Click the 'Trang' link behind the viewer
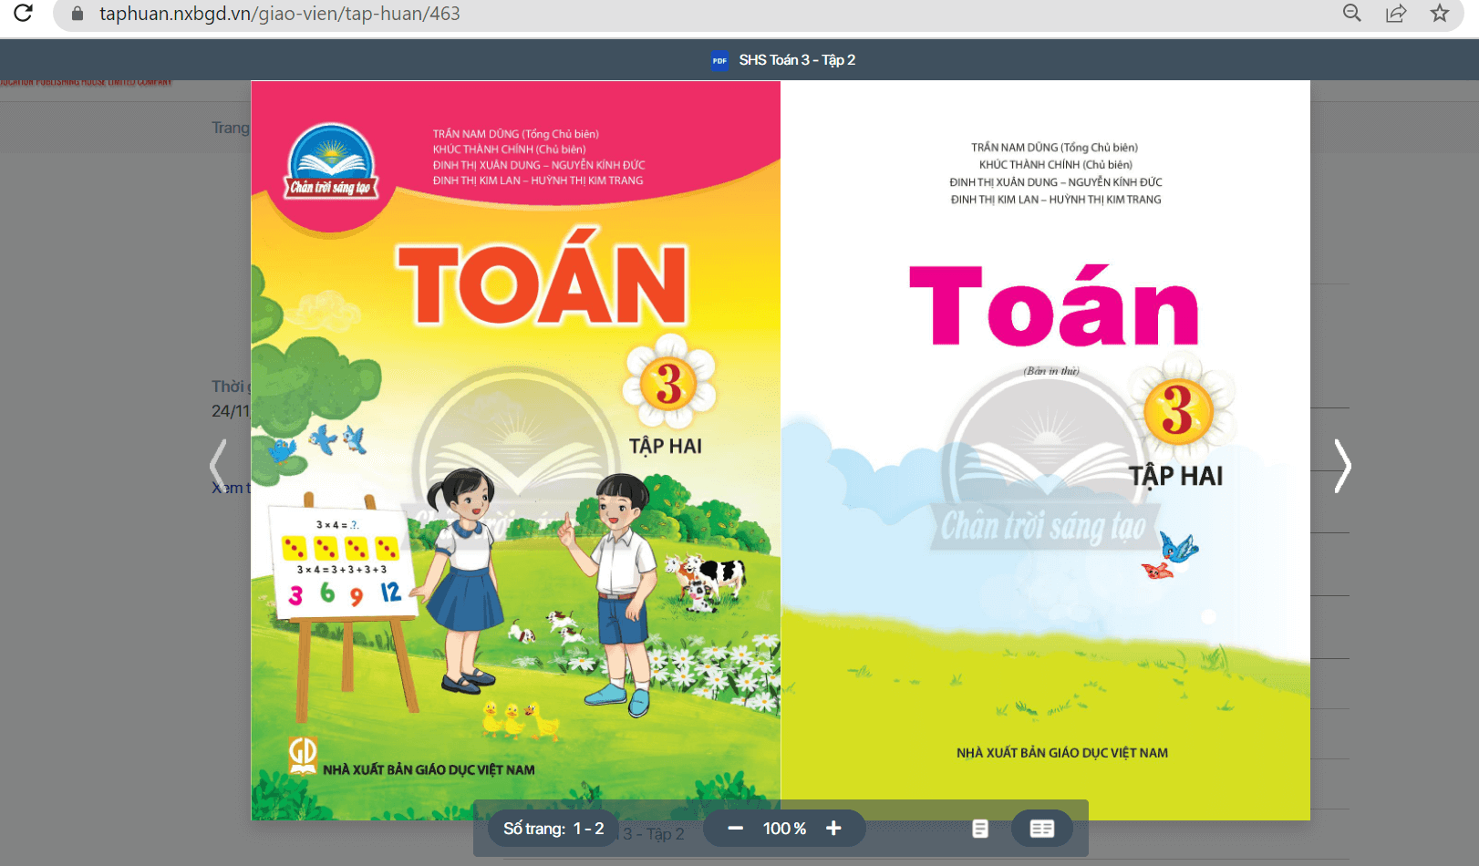Image resolution: width=1479 pixels, height=866 pixels. click(231, 128)
